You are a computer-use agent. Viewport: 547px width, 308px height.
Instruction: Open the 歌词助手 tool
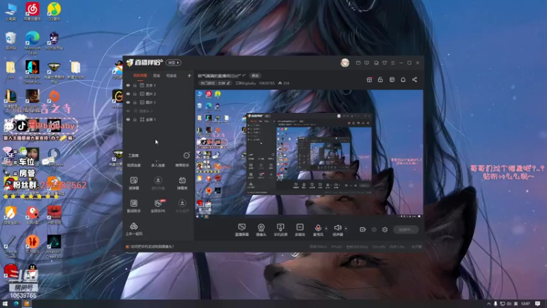(x=133, y=206)
